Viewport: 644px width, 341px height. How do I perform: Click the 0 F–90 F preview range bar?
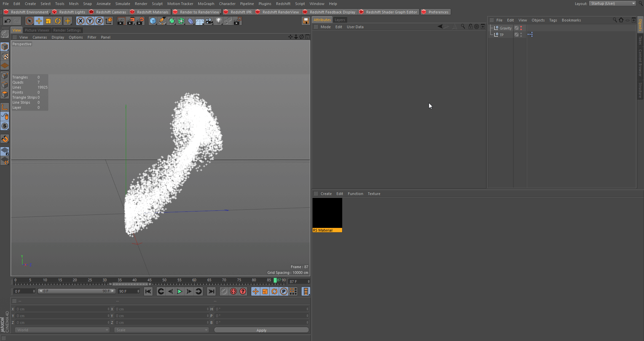[76, 291]
